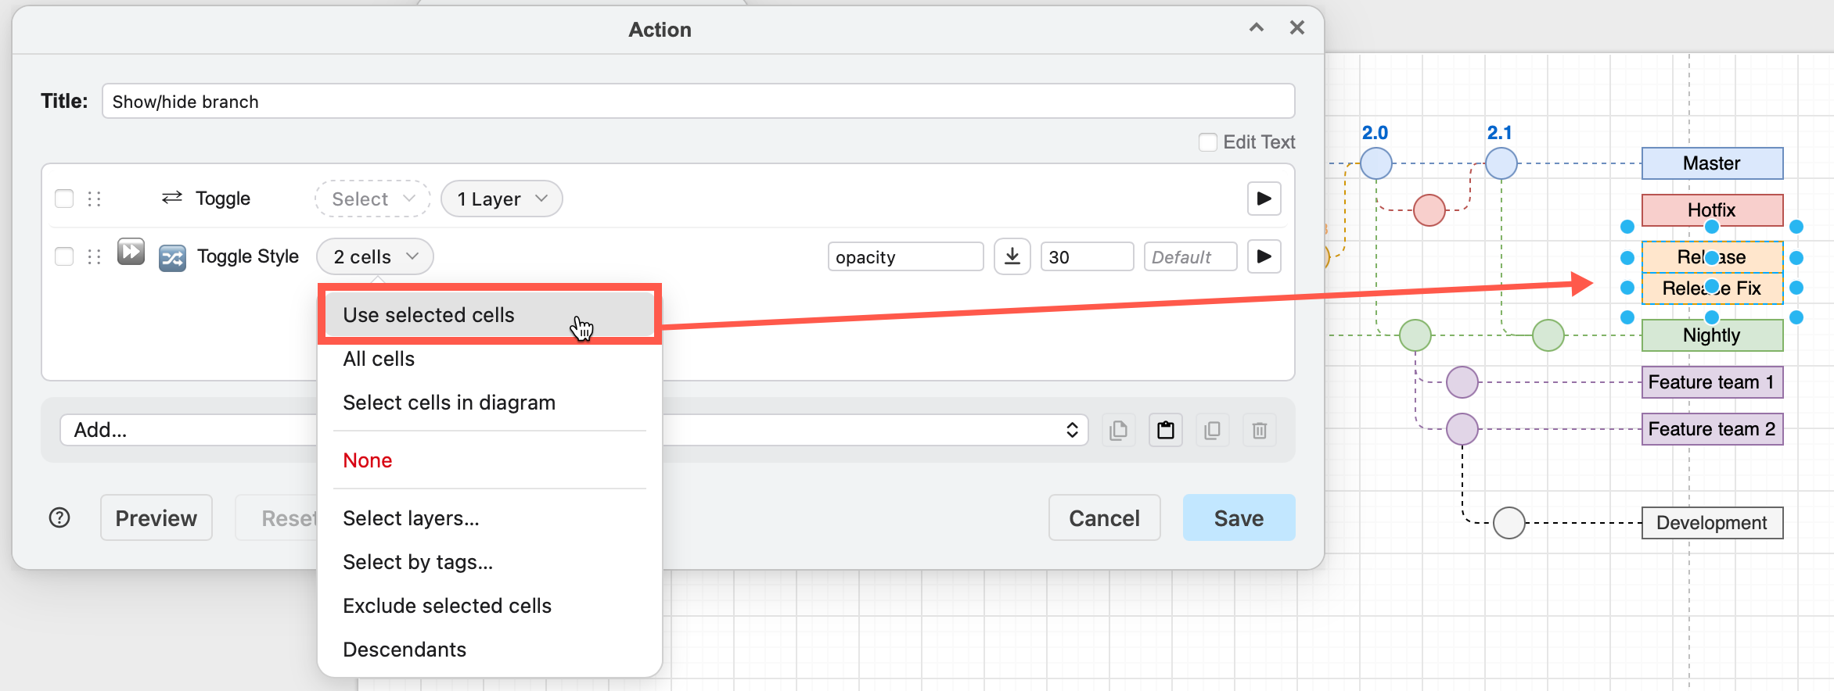Open the 1 Layer dropdown
The image size is (1834, 691).
pyautogui.click(x=502, y=199)
